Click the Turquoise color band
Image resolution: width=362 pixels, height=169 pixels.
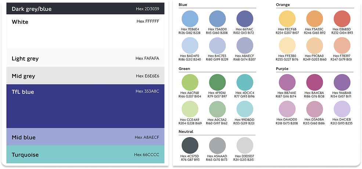85,155
